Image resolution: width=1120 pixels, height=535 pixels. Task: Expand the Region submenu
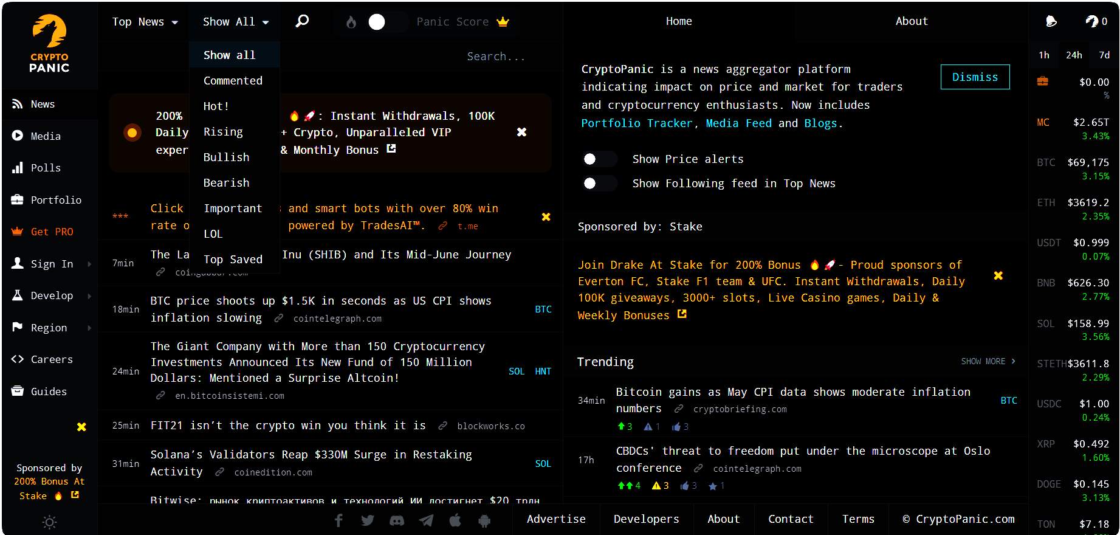coord(89,328)
